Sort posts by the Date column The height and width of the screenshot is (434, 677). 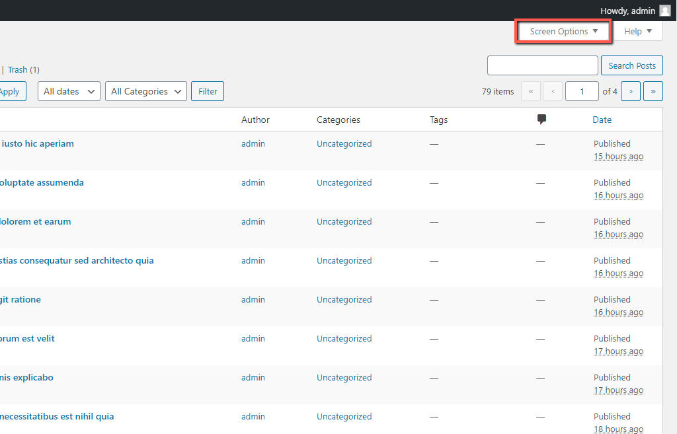click(x=602, y=120)
